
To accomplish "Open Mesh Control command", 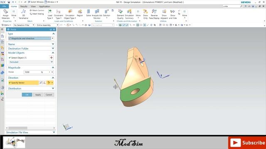I will 37,10.
